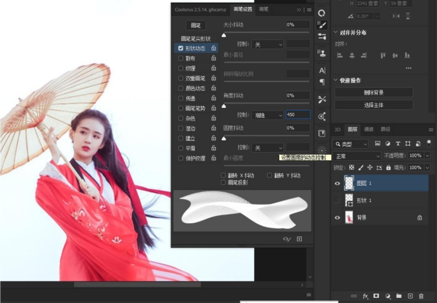Open 大小抖动 控制 dropdown set to 关

(268, 45)
